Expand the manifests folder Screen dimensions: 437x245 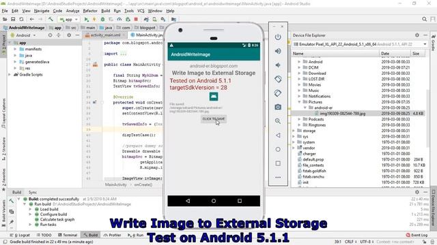coord(15,49)
